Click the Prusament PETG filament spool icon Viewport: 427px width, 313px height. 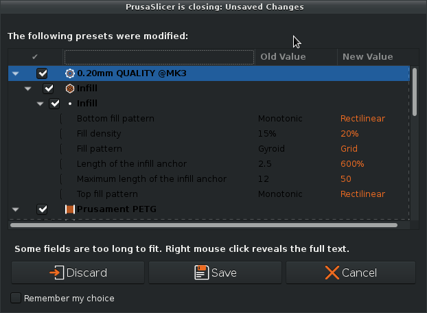70,209
